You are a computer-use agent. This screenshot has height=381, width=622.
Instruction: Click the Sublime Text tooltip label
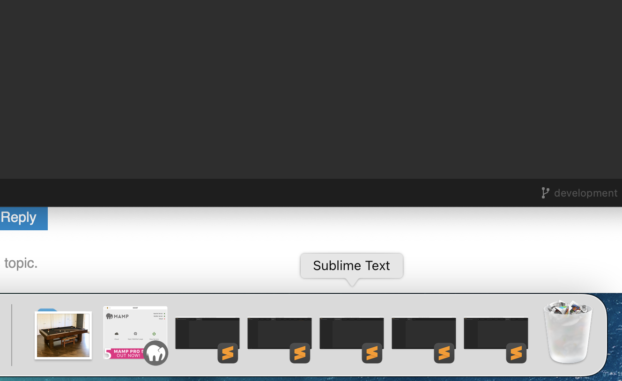point(351,265)
